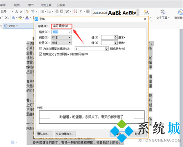Open the 文字工具 text tools button
The height and width of the screenshot is (147, 183).
click(x=163, y=14)
